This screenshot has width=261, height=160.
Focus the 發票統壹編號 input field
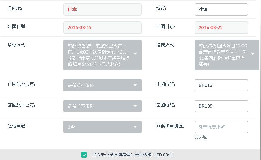tap(221, 127)
